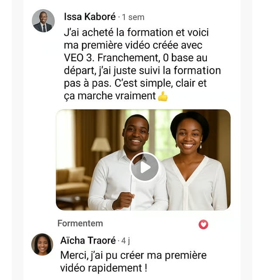
Task: Click the "vidéo rapidement !" line
Action: tap(104, 268)
